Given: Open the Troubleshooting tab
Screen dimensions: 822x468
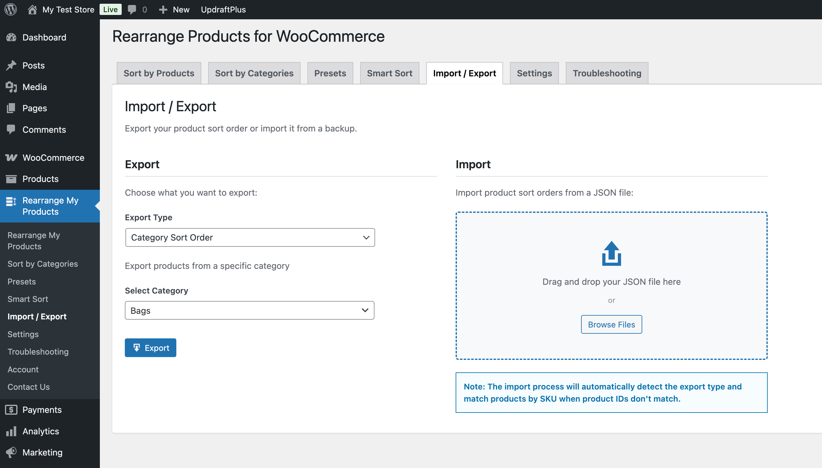Looking at the screenshot, I should pos(606,73).
